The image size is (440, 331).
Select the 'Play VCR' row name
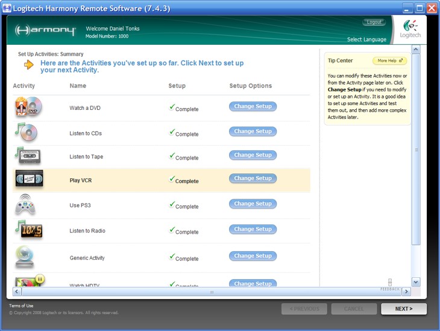point(81,180)
